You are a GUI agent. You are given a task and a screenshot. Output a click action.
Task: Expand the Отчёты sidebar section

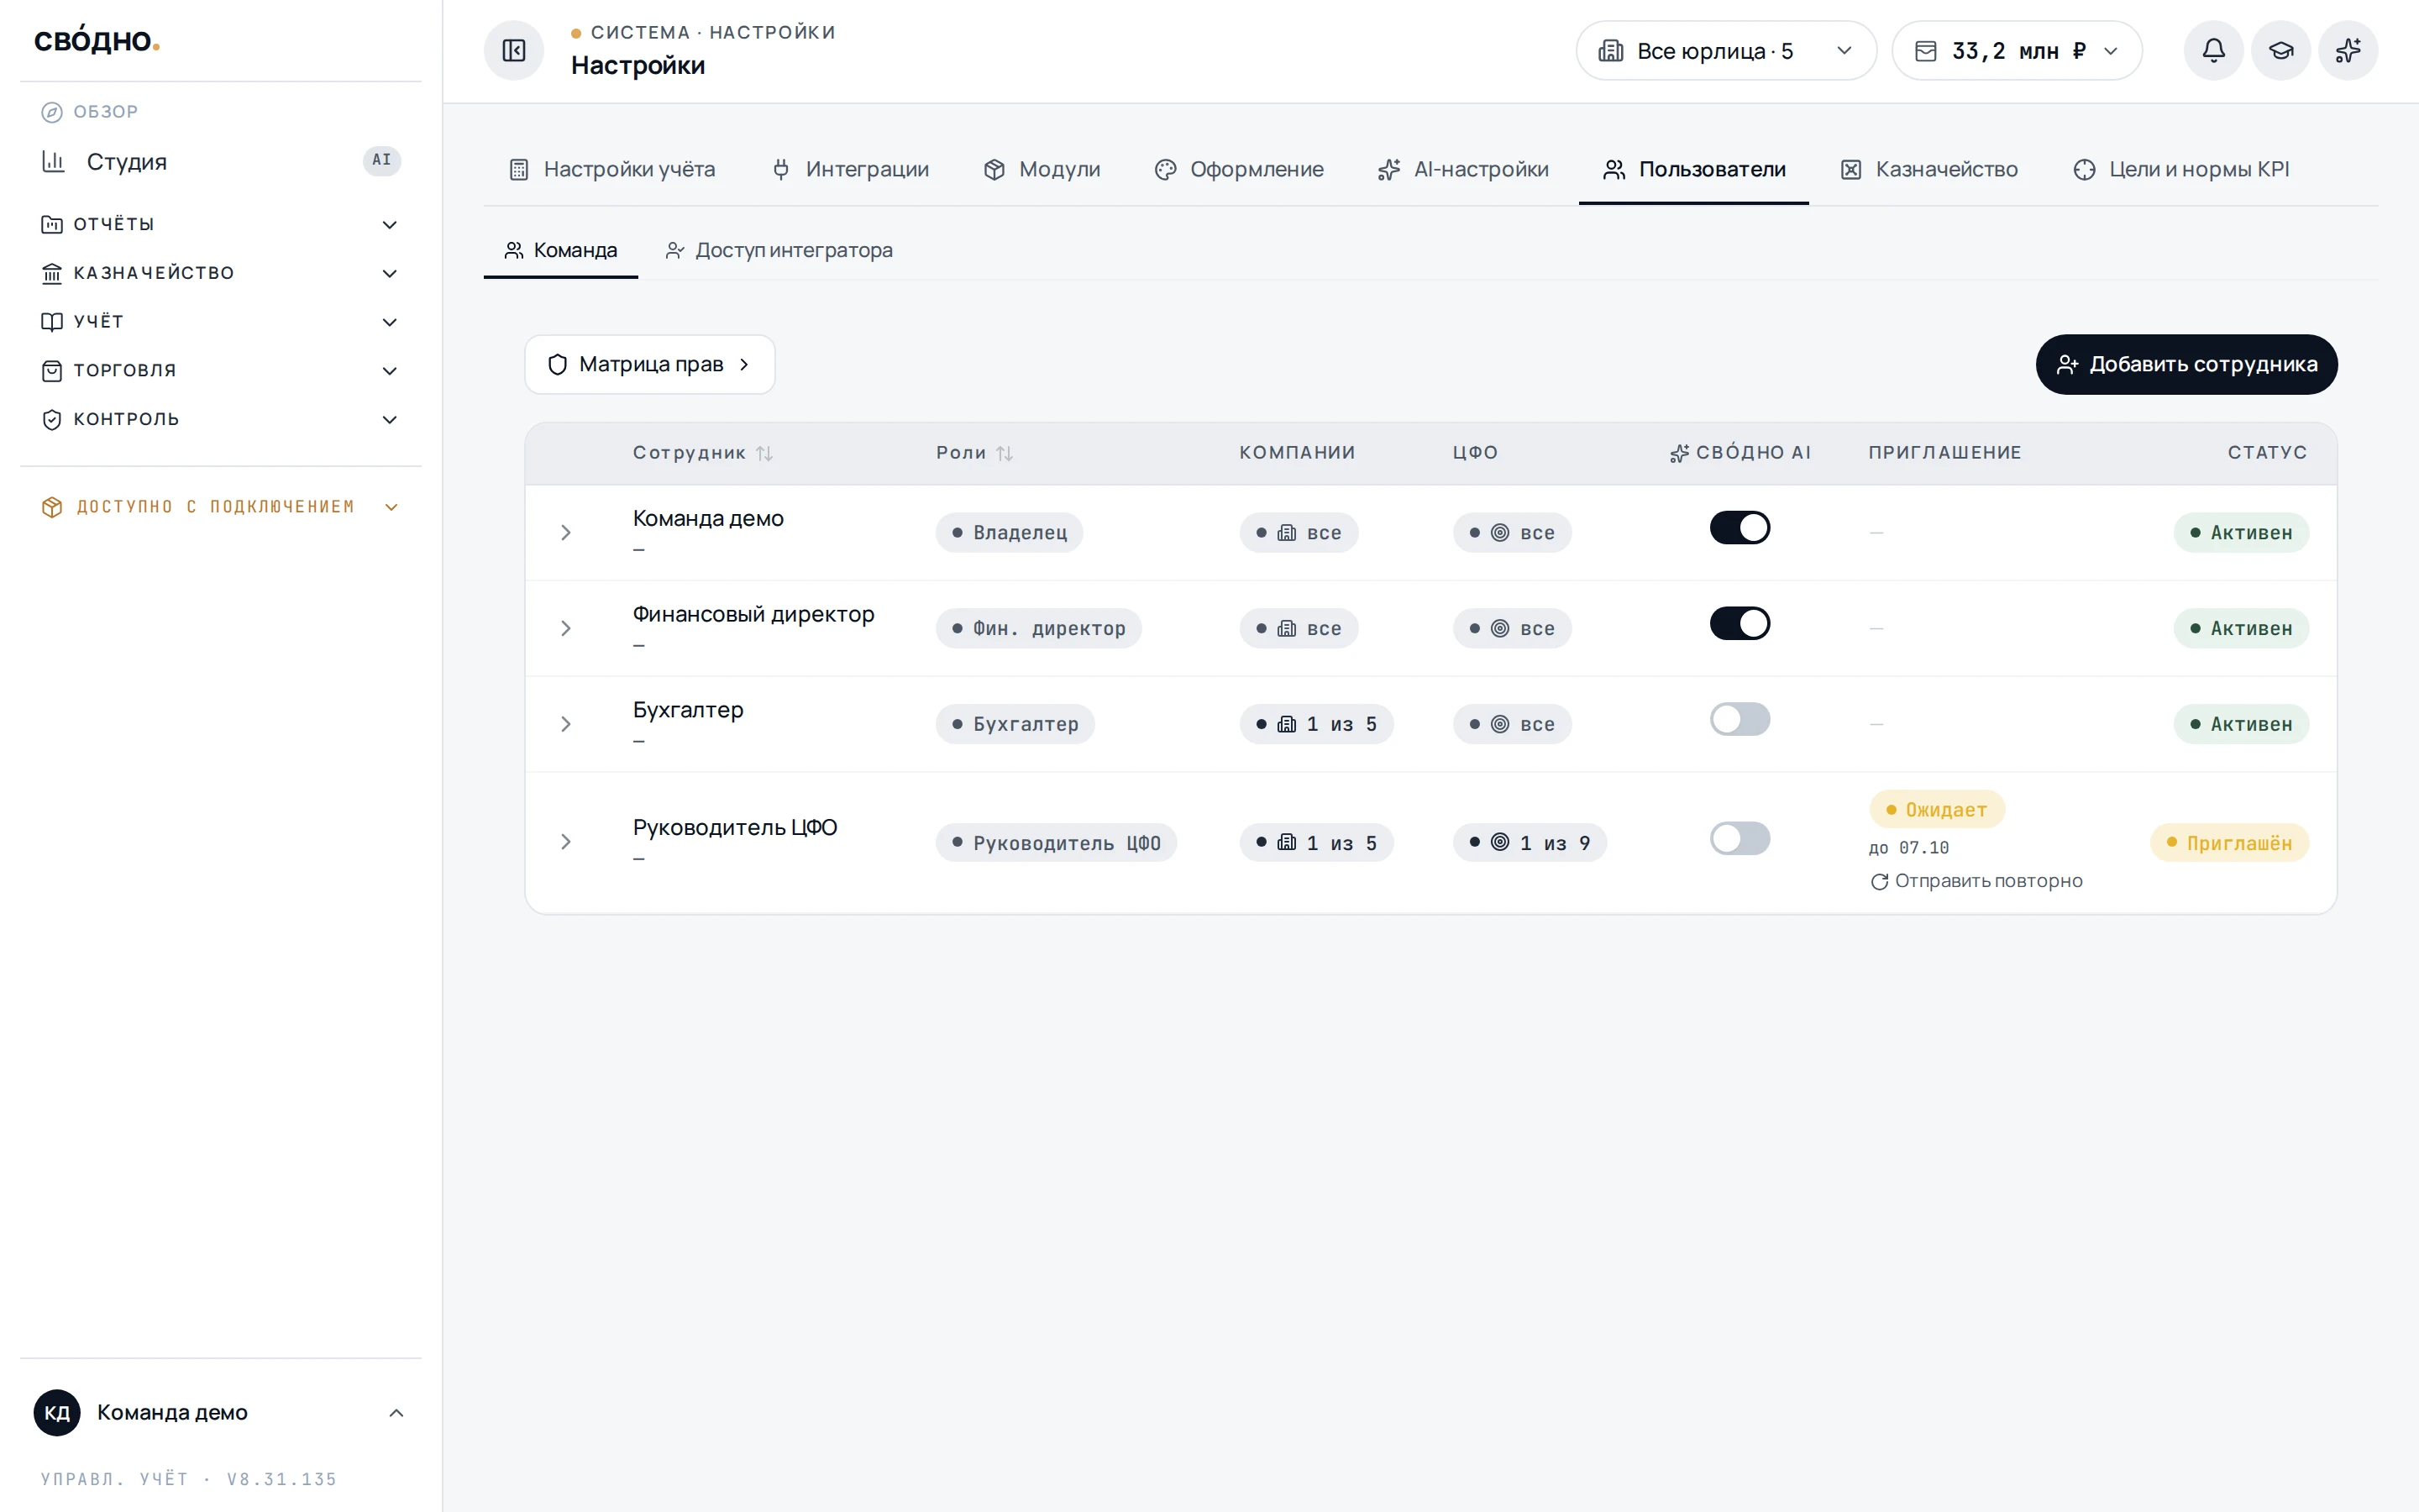click(221, 224)
